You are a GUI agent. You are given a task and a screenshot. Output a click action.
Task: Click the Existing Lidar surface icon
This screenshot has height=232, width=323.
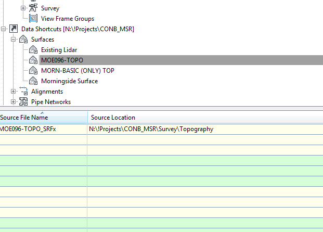tap(33, 49)
